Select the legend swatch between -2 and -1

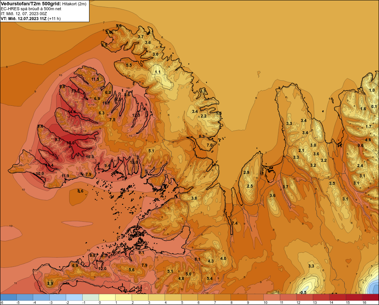pos(74,297)
